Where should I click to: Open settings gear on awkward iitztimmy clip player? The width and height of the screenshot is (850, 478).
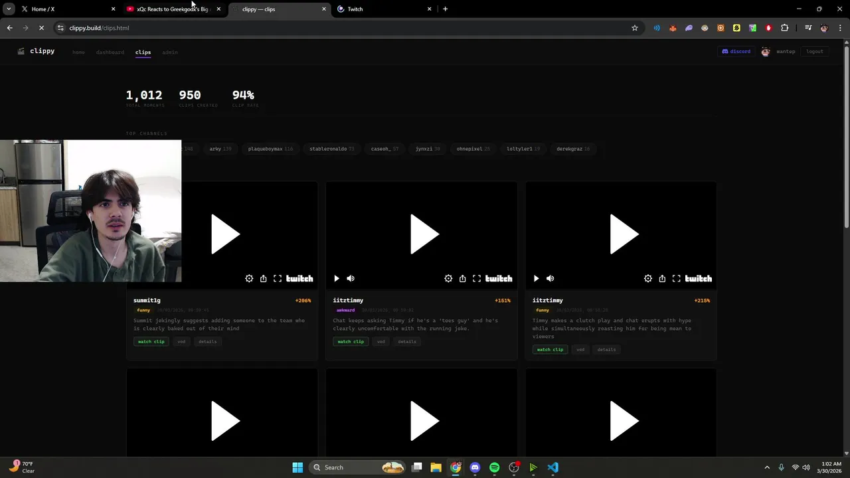[x=448, y=279]
